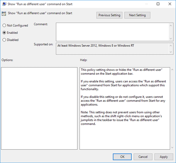
Task: Click the policy setting icon beside the heading
Action: tap(4, 14)
